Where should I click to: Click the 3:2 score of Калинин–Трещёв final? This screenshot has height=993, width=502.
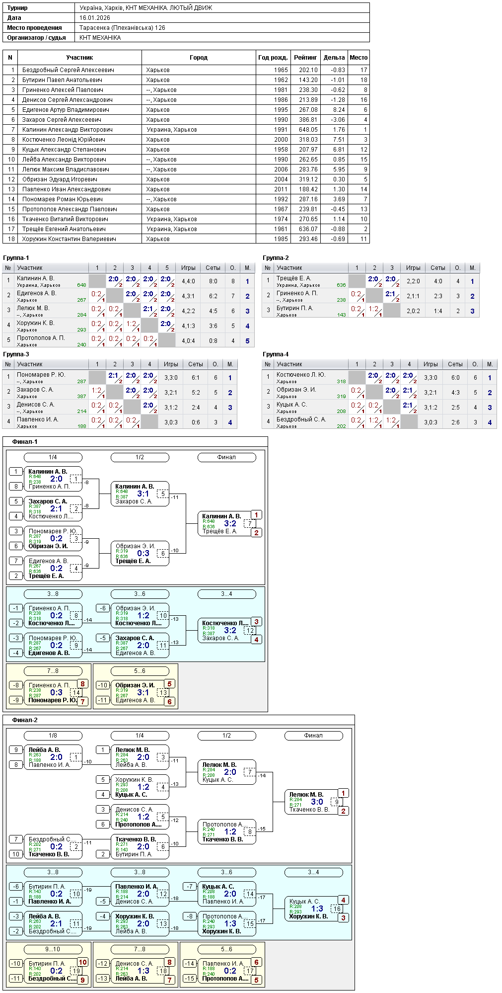click(x=230, y=523)
